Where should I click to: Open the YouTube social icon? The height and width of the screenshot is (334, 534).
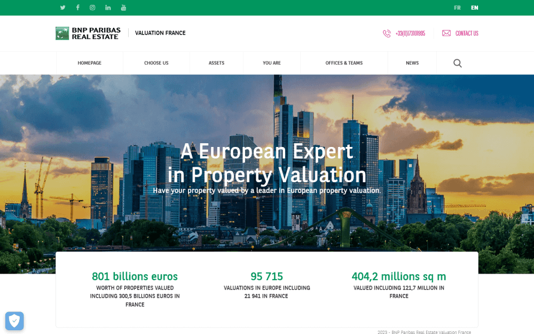[x=123, y=7]
